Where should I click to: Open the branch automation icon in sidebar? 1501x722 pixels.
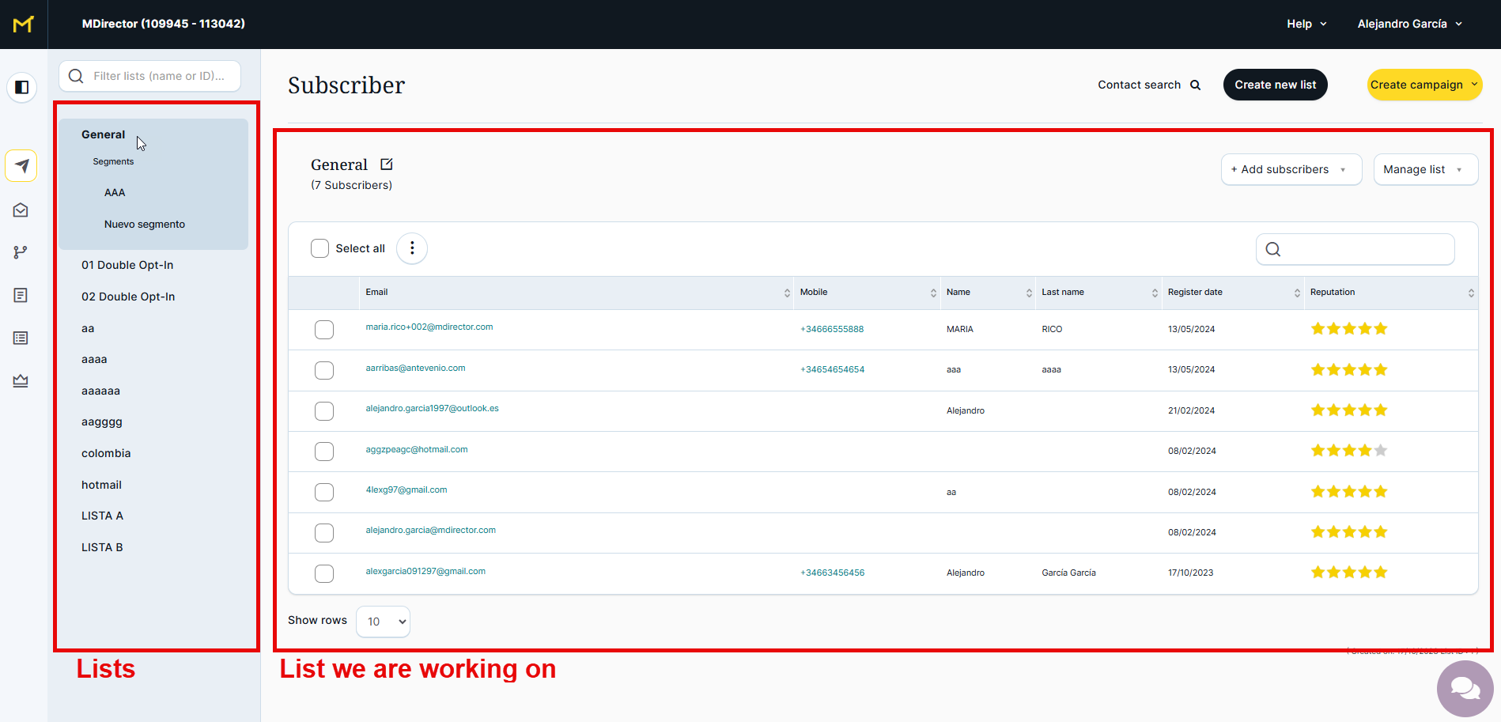[x=21, y=252]
